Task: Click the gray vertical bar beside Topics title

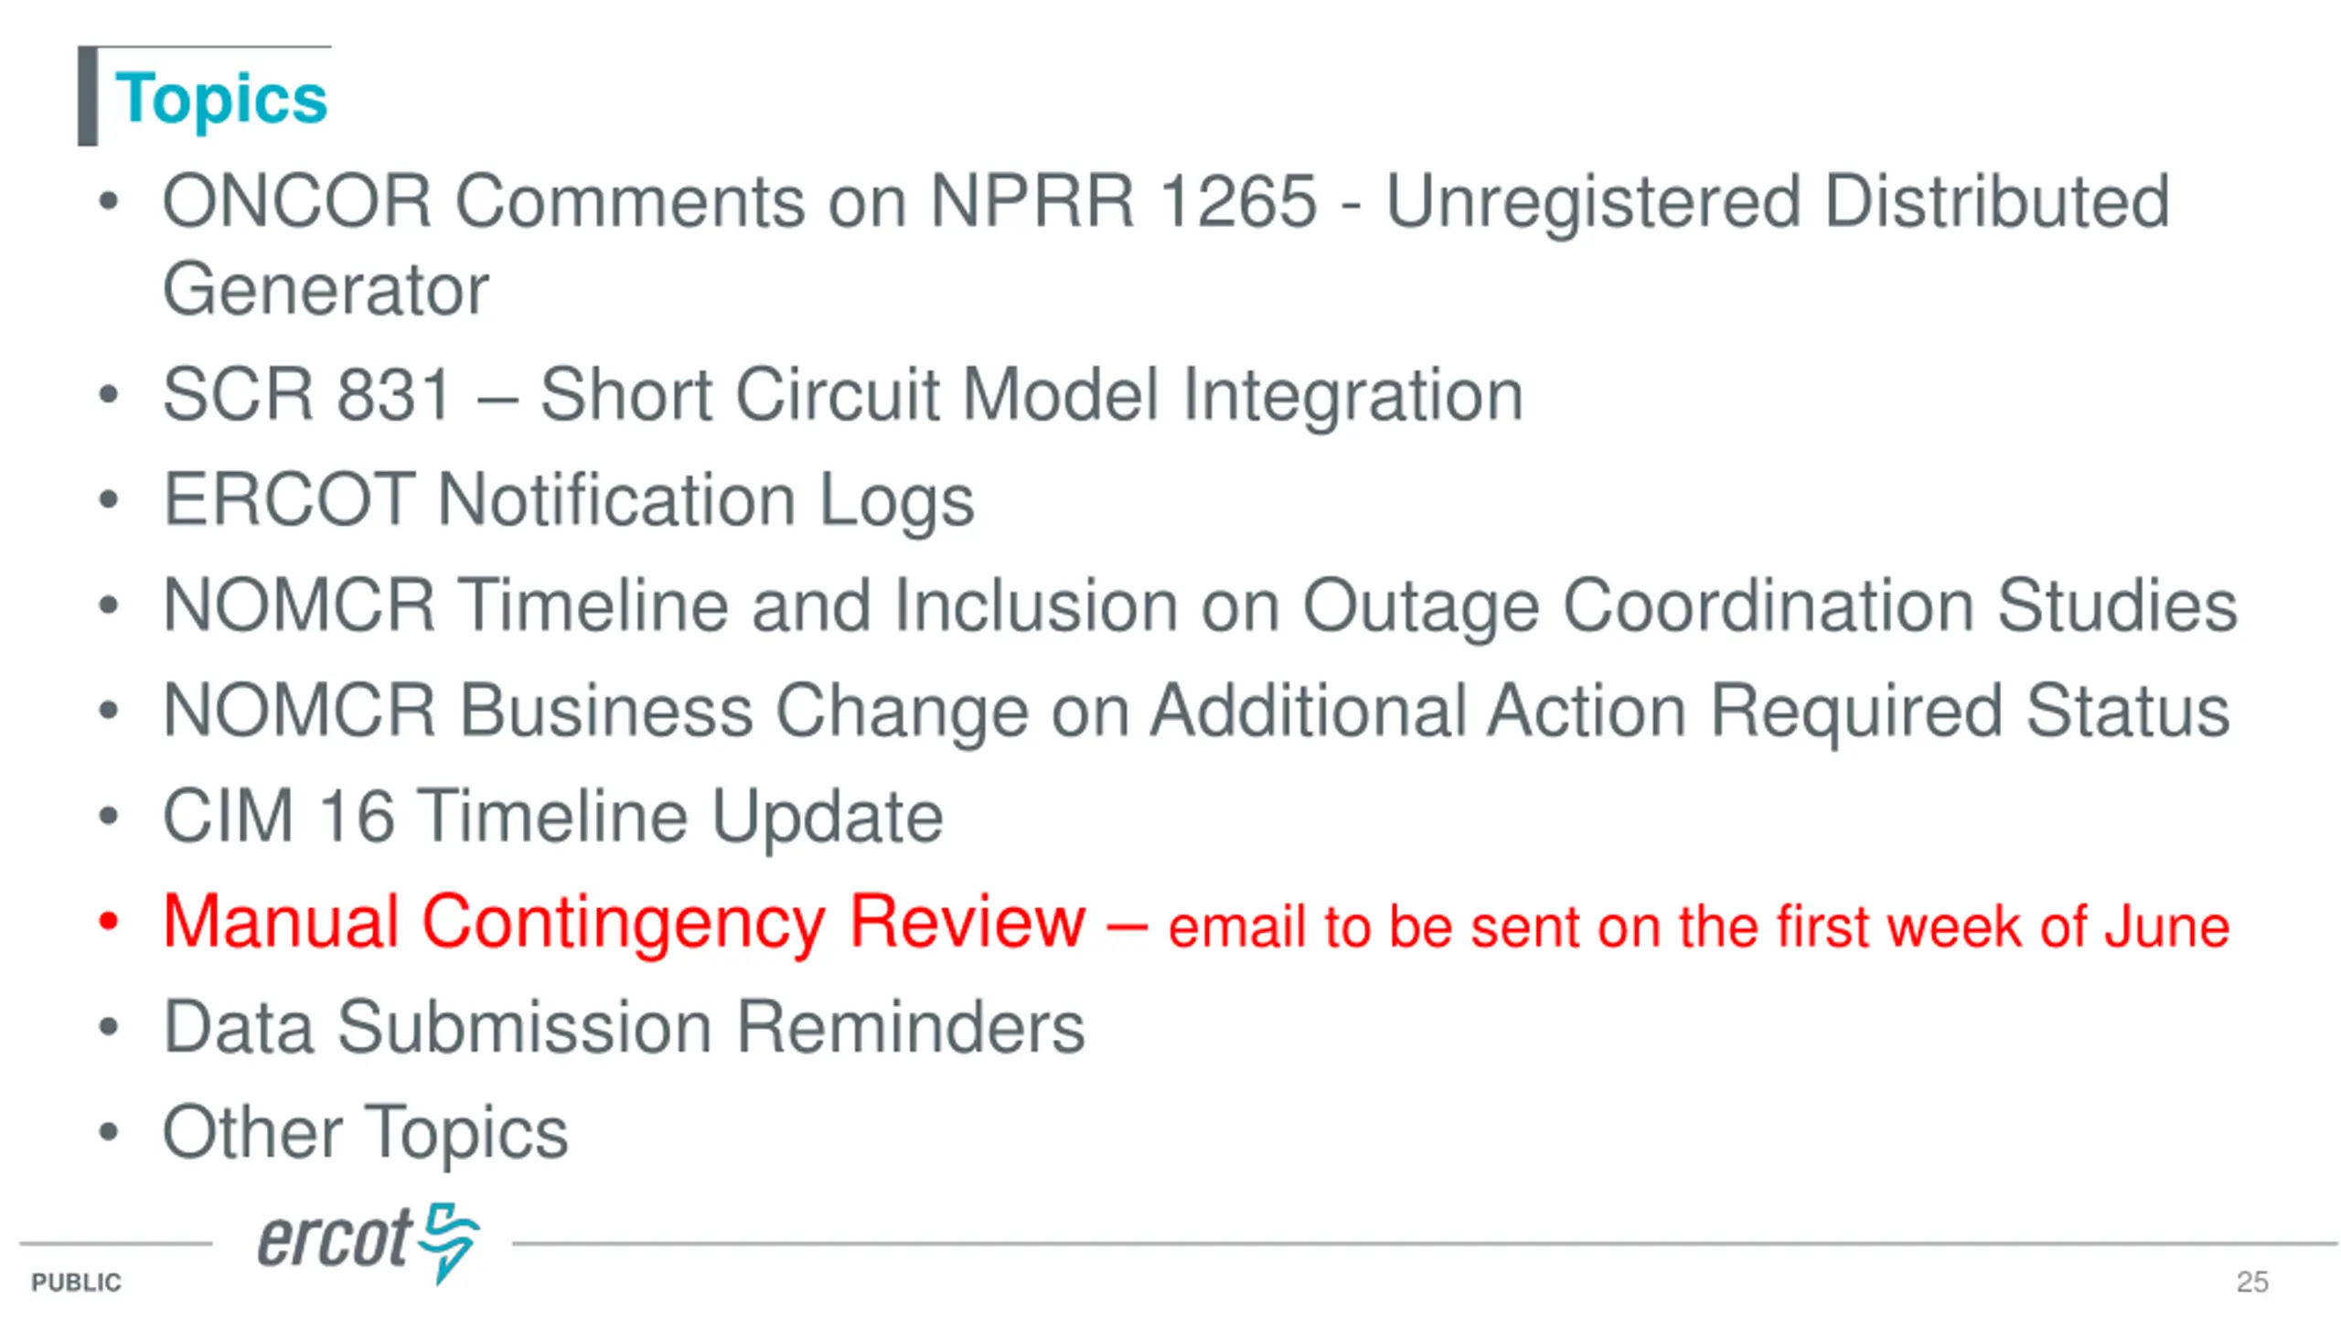Action: point(88,96)
